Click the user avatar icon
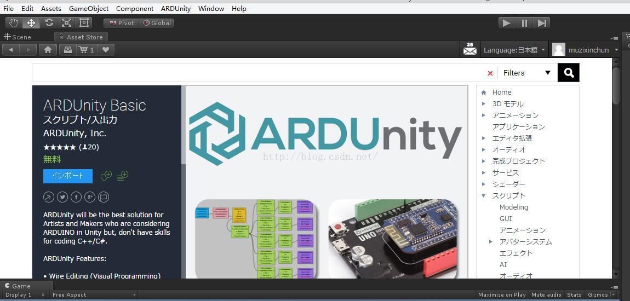Viewport: 630px width, 301px height. point(558,50)
